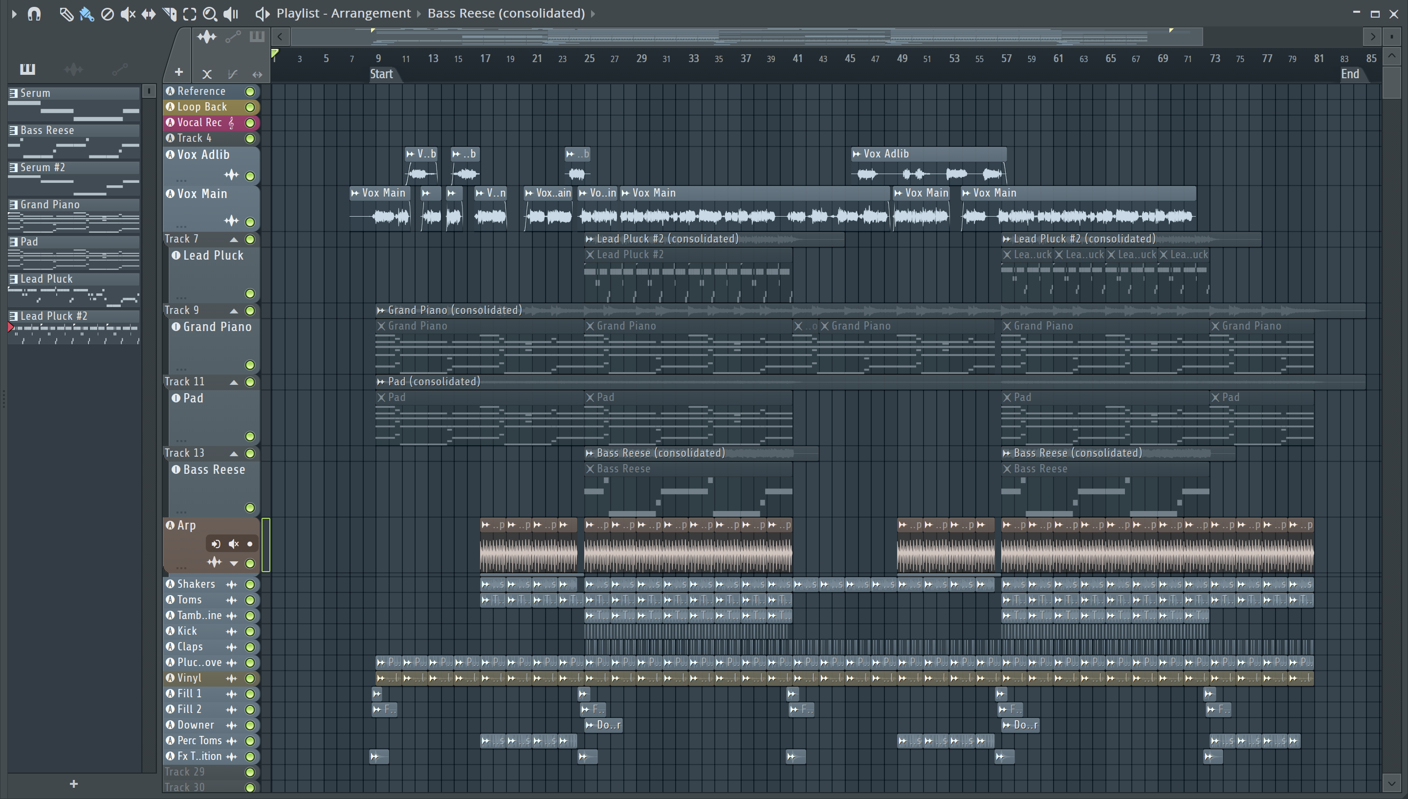Show automation clips in picker panel
Viewport: 1408px width, 799px height.
pyautogui.click(x=120, y=69)
